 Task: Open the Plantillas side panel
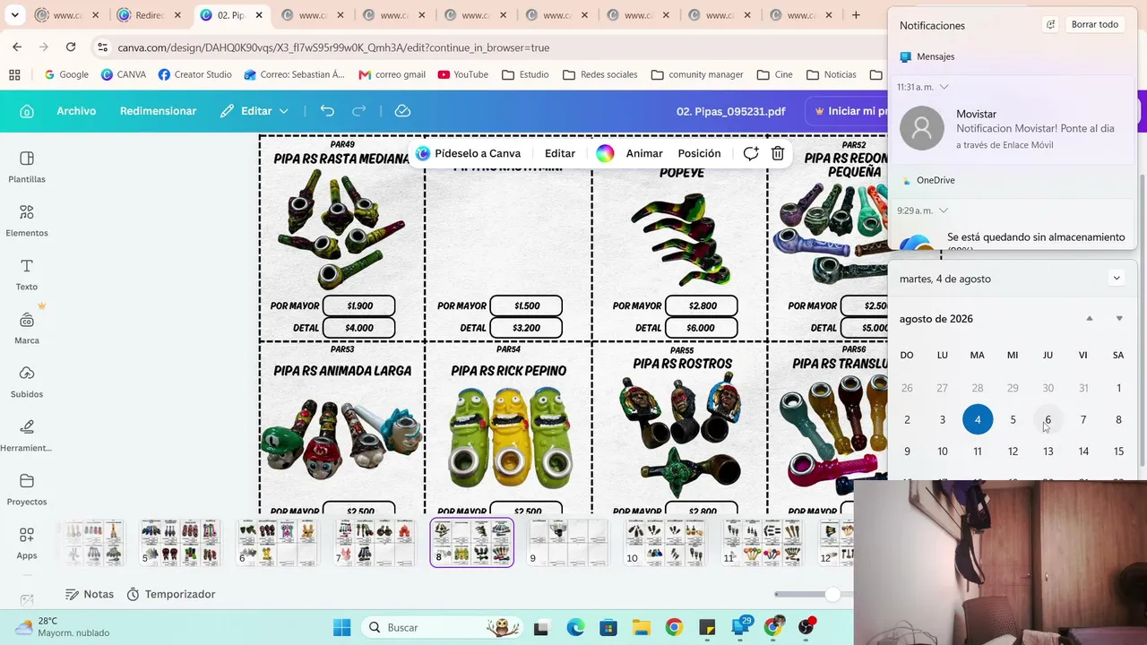point(27,167)
